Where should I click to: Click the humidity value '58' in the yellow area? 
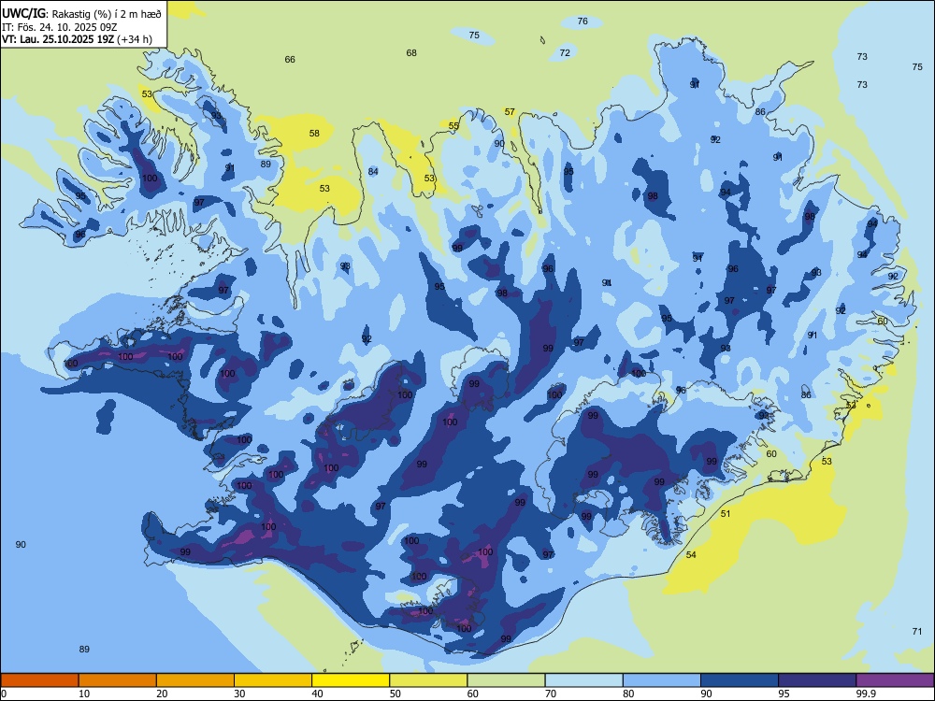(314, 133)
